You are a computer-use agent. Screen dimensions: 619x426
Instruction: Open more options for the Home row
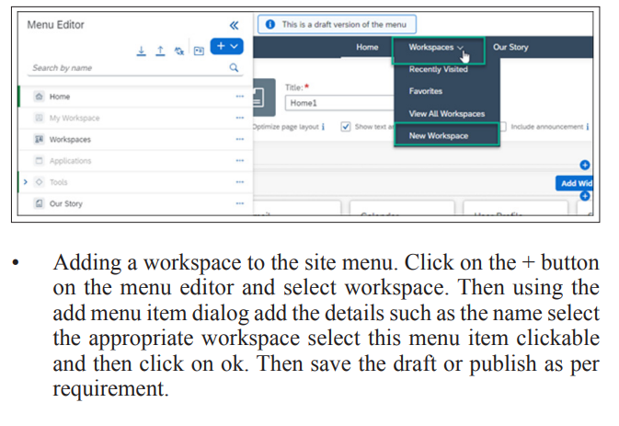(240, 97)
